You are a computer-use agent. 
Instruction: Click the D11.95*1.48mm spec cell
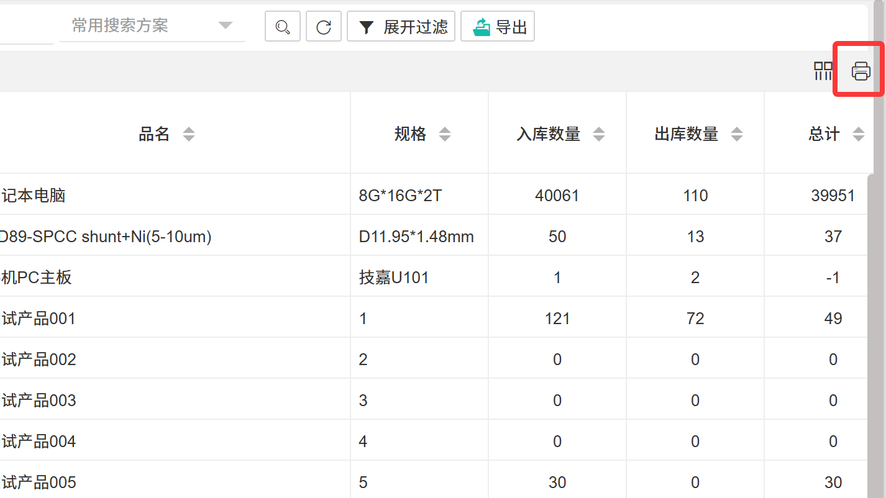click(x=416, y=237)
